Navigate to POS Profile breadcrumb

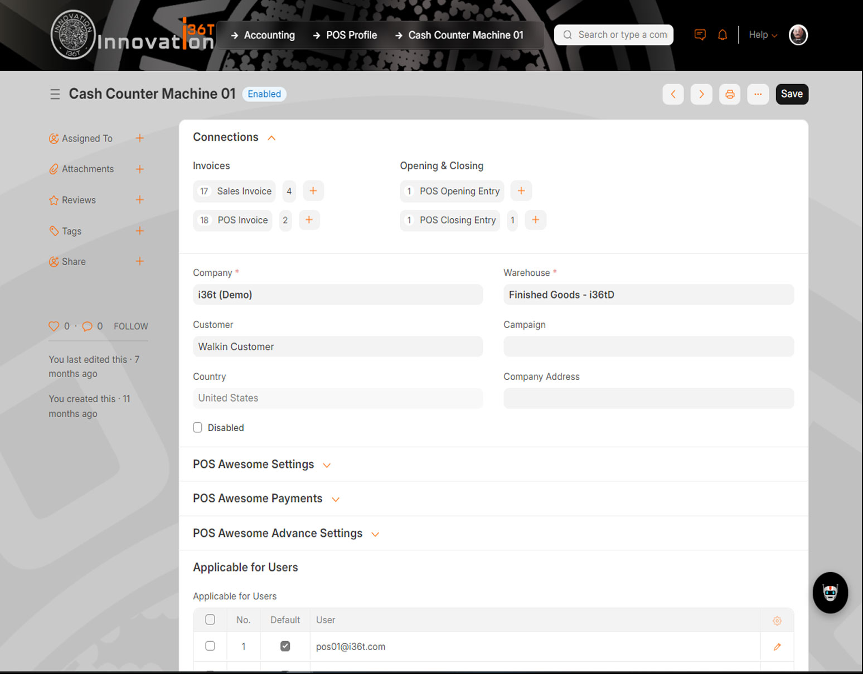[x=351, y=35]
